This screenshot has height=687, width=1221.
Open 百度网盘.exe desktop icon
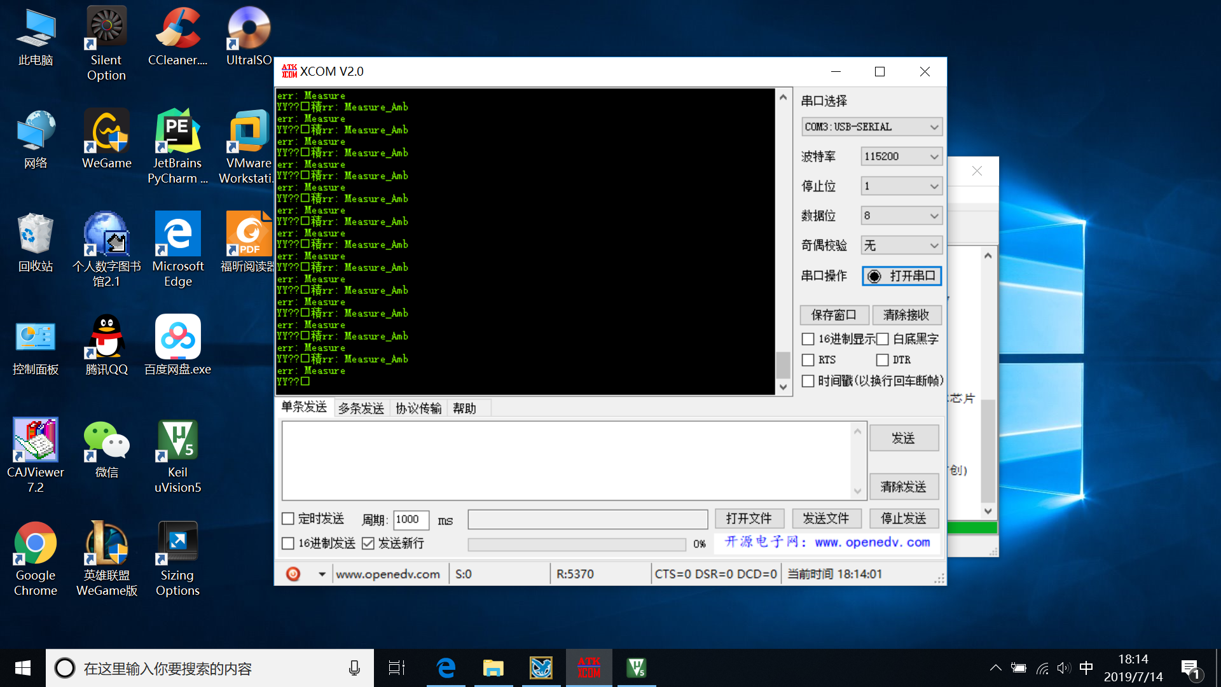[x=177, y=346]
